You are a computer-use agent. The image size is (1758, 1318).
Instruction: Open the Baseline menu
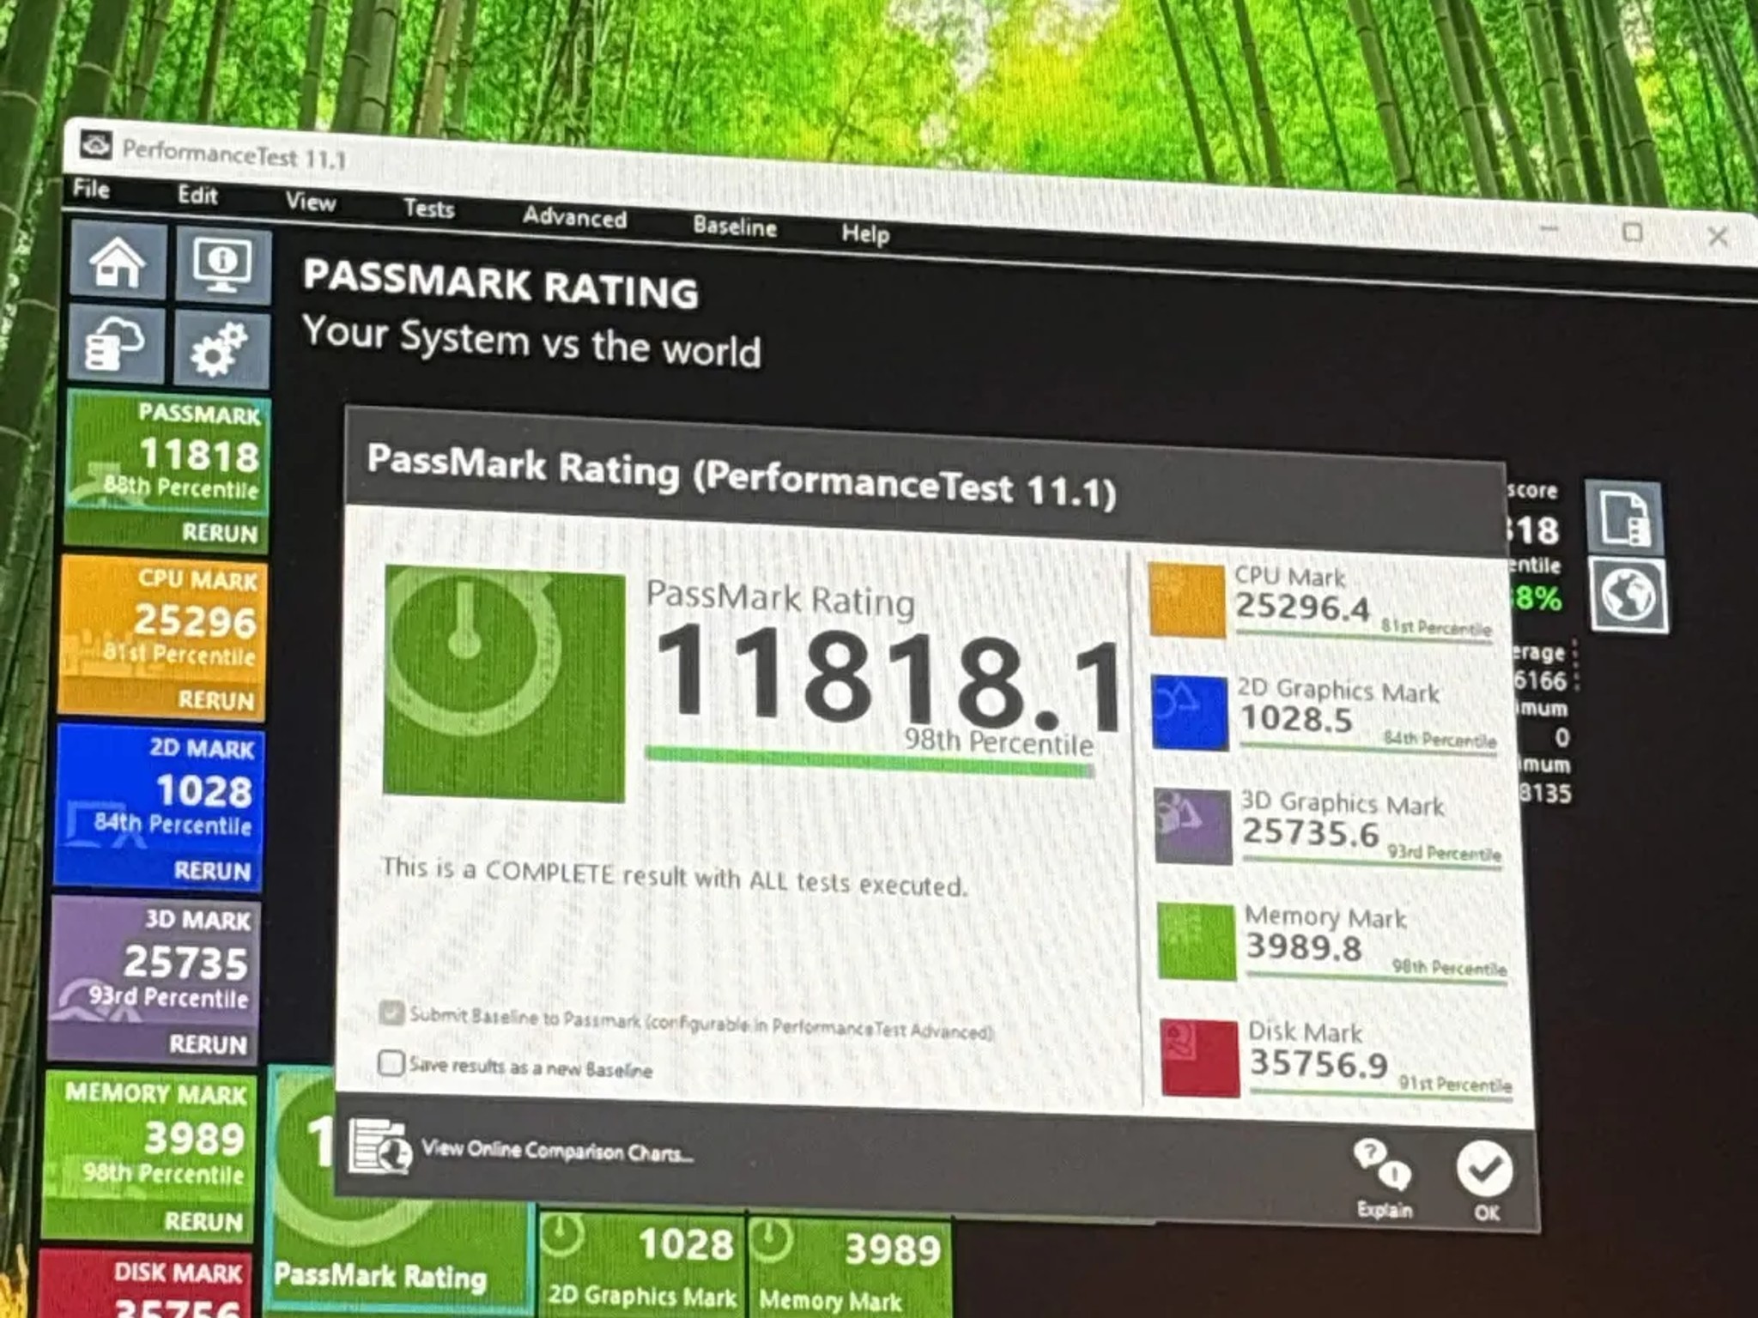pos(735,227)
